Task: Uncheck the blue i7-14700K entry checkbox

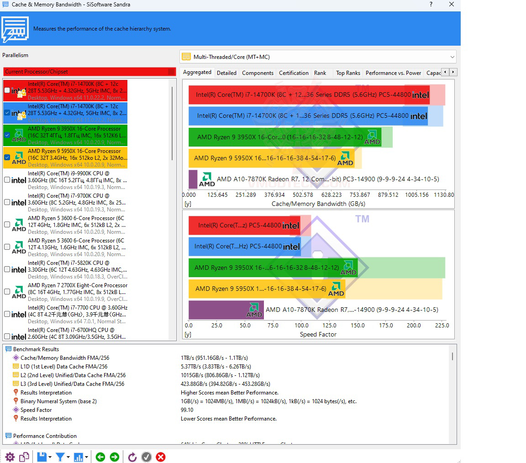Action: pos(7,113)
